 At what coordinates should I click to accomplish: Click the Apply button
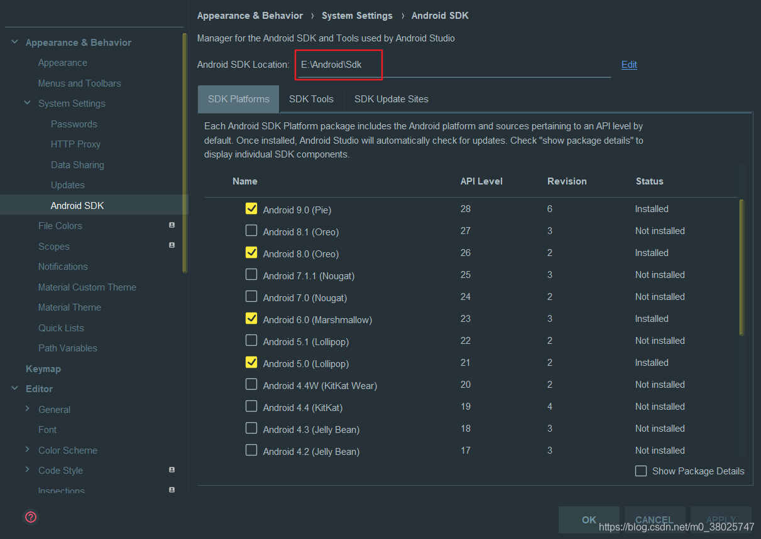721,520
